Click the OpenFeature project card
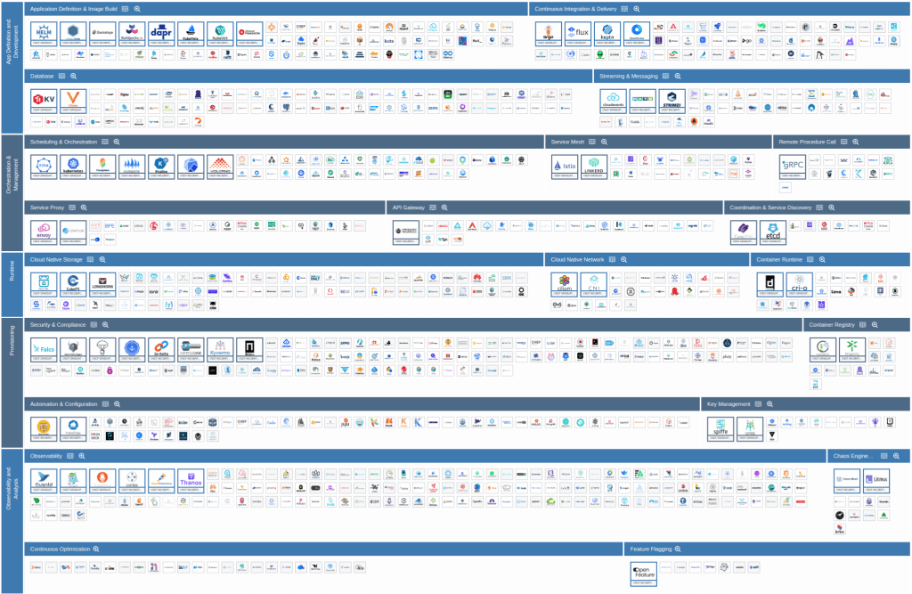 [x=643, y=571]
